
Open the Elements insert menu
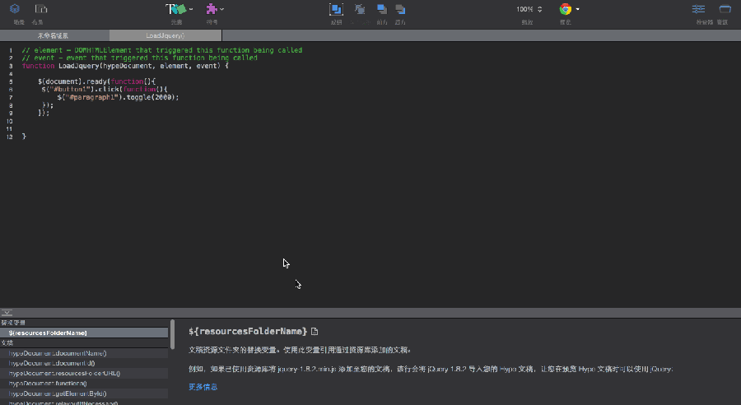[x=177, y=9]
